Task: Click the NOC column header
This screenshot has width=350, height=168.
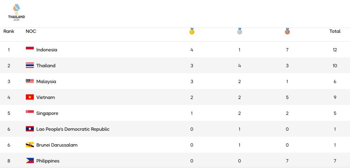Action: [x=31, y=31]
